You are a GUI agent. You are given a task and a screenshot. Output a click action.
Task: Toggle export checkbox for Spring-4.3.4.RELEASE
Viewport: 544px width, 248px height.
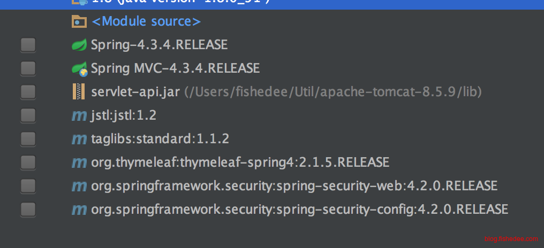click(28, 45)
